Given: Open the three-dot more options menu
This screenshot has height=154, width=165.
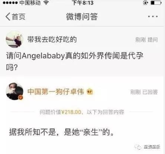Looking at the screenshot, I should coord(153,16).
